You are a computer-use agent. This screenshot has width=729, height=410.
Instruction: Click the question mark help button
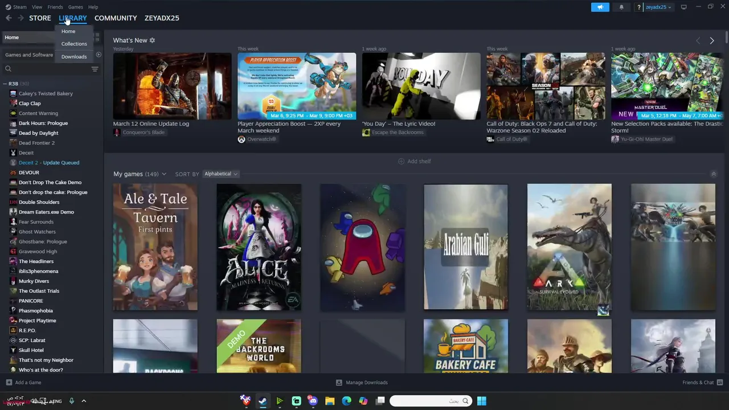640,7
